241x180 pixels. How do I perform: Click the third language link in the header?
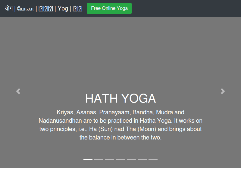tap(45, 8)
